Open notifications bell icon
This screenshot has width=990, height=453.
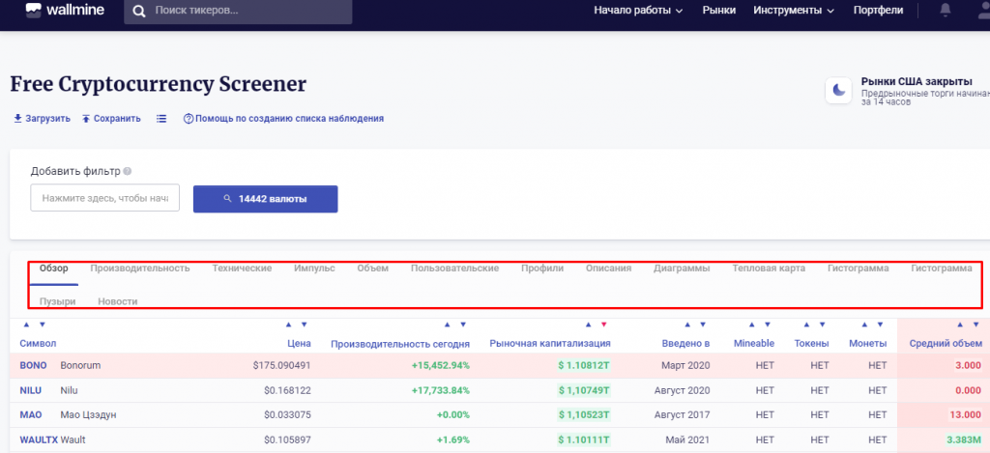click(x=945, y=11)
